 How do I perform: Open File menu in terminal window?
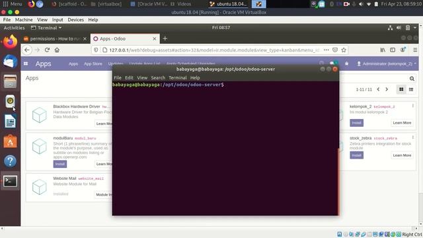118,78
